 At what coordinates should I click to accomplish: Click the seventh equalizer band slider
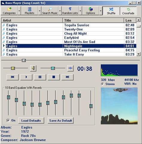click(56, 102)
